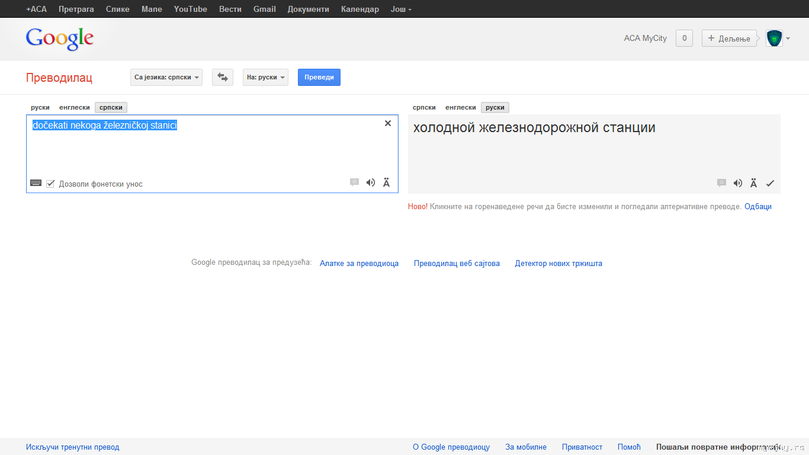Image resolution: width=809 pixels, height=455 pixels.
Task: Select 'енглески' as source language
Action: tap(75, 107)
